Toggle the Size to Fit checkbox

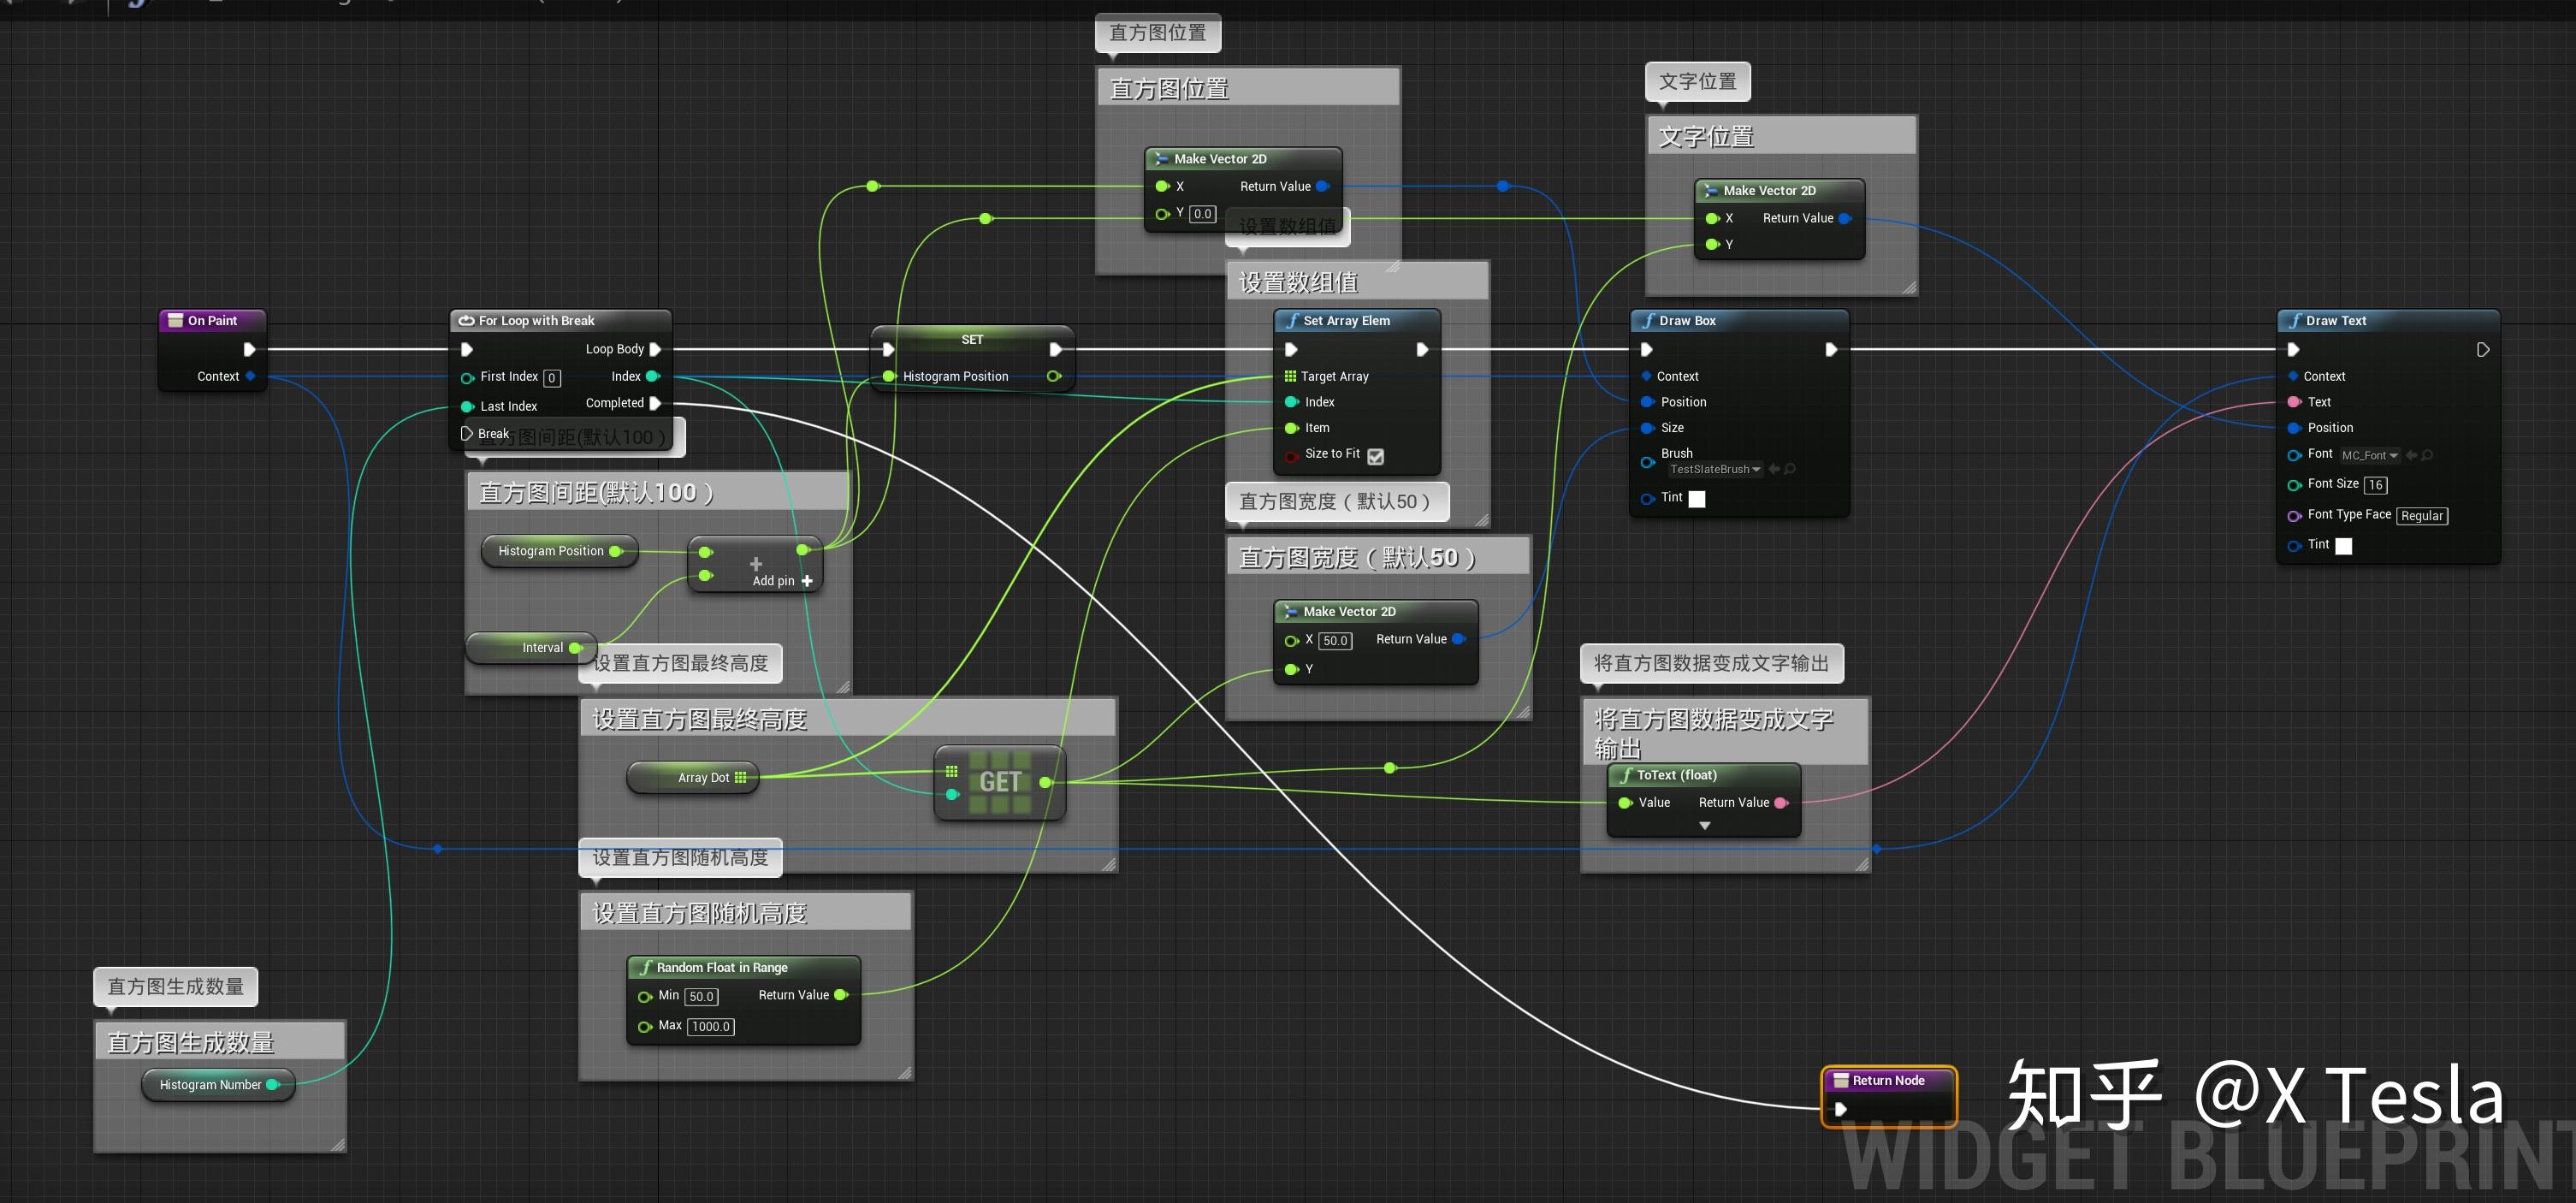(1376, 455)
